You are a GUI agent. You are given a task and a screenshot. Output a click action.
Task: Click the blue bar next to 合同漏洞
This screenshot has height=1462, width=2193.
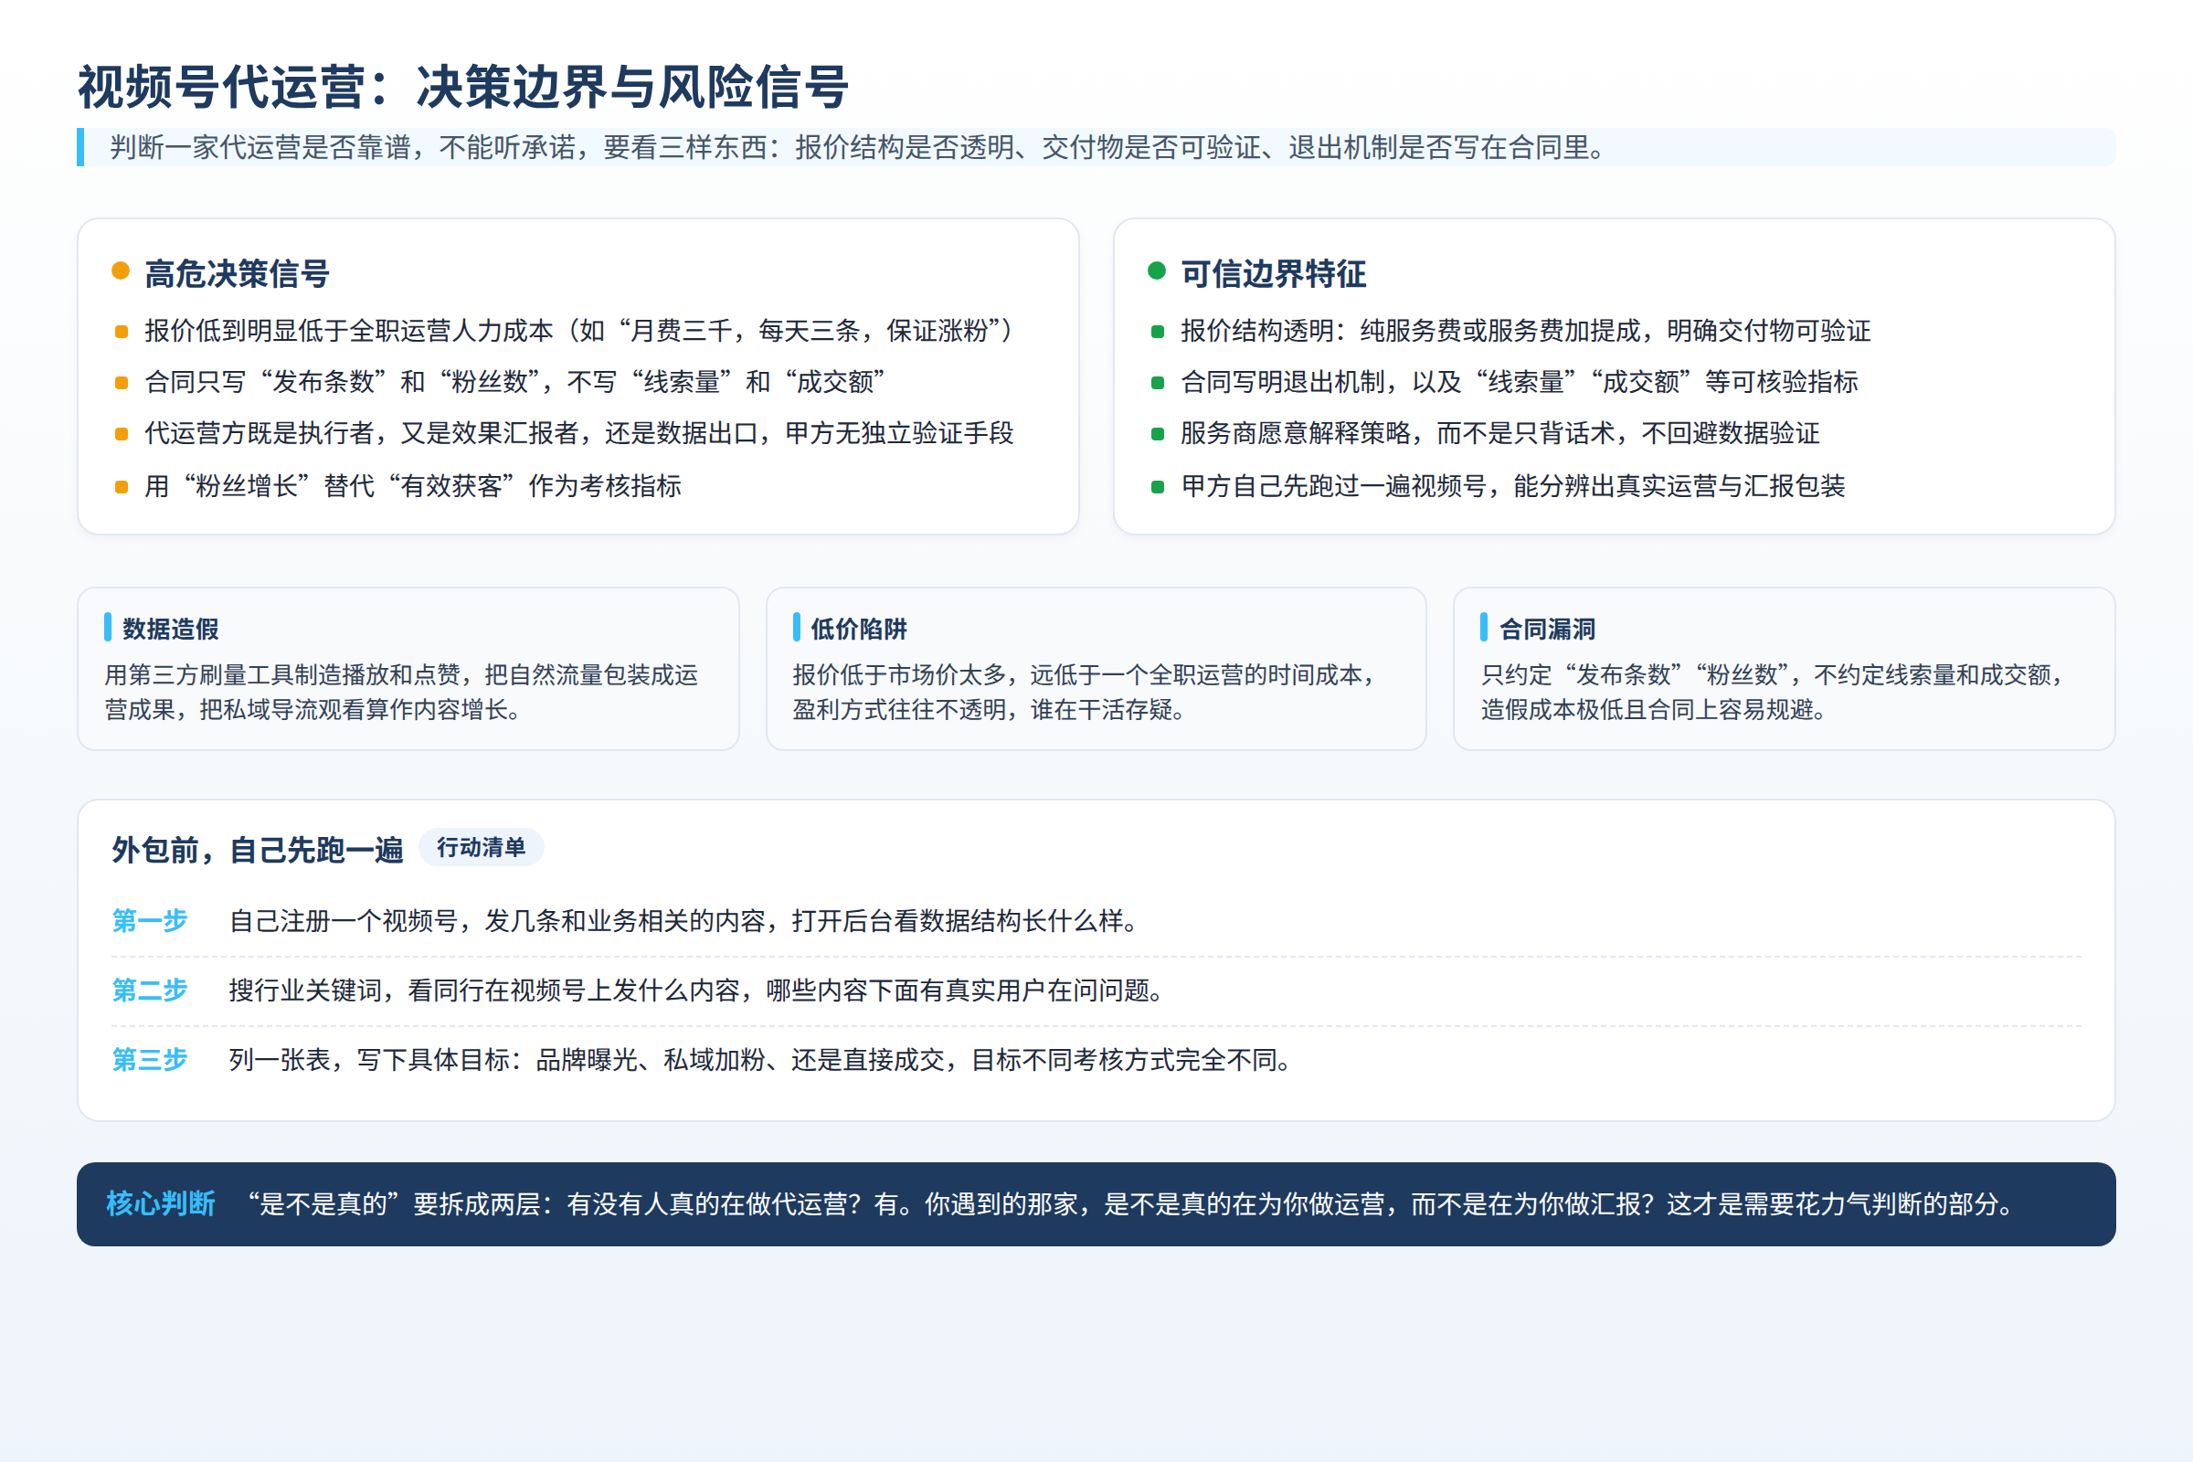1484,628
